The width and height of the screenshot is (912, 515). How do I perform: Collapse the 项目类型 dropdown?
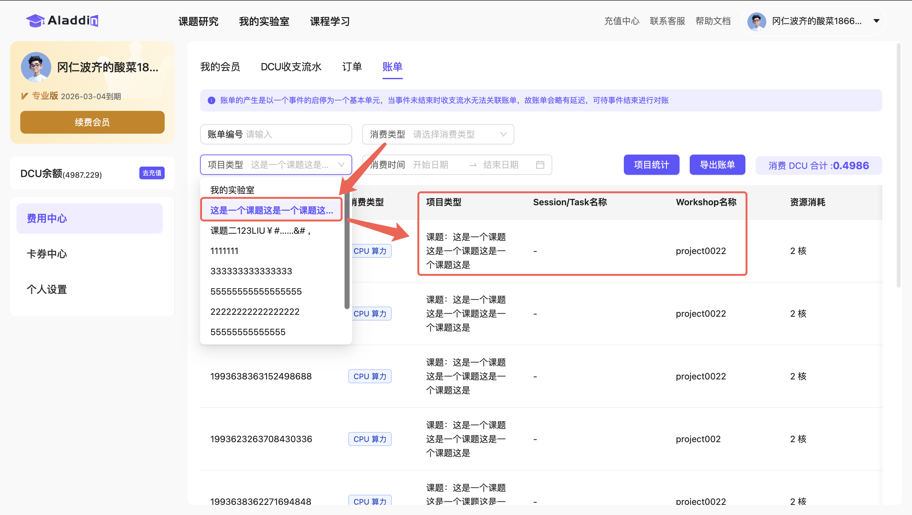tap(341, 165)
